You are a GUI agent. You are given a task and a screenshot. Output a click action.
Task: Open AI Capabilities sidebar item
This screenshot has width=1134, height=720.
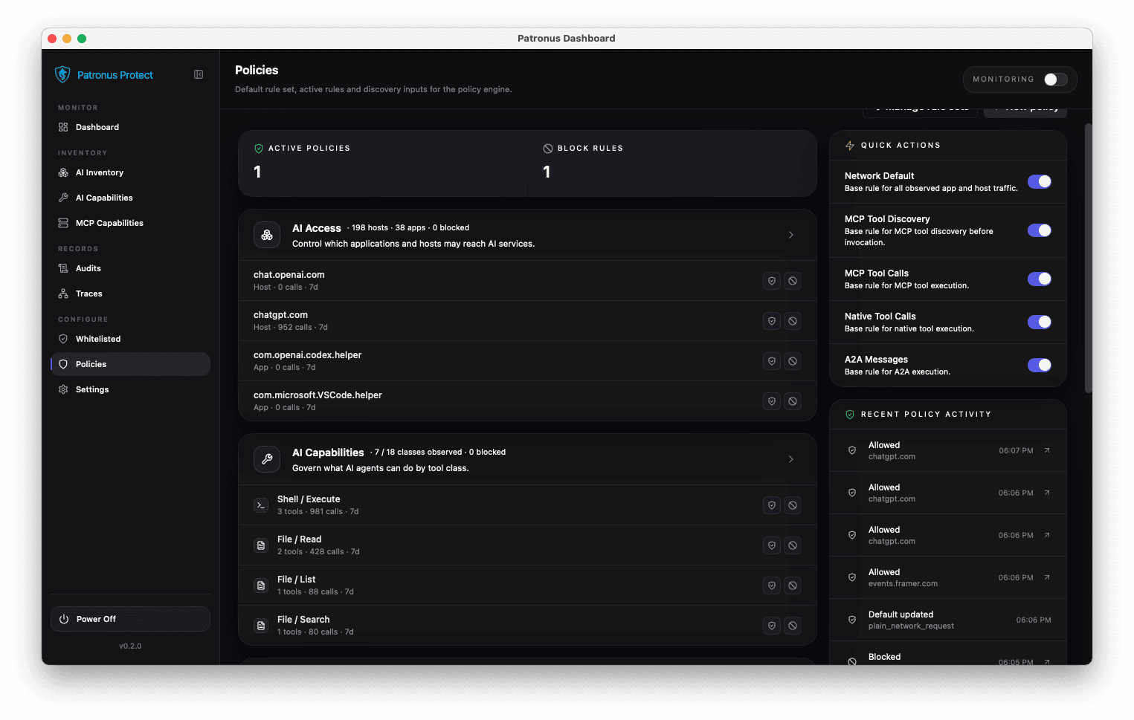[x=130, y=198]
